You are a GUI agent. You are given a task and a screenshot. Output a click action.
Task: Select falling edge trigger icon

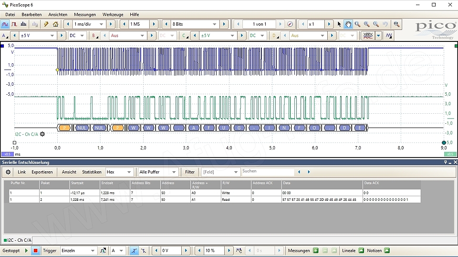(144, 251)
